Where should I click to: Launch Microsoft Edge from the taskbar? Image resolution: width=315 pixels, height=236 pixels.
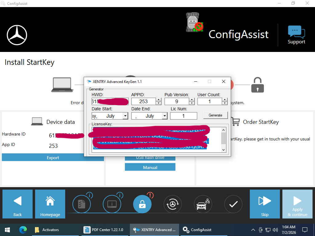(23, 230)
